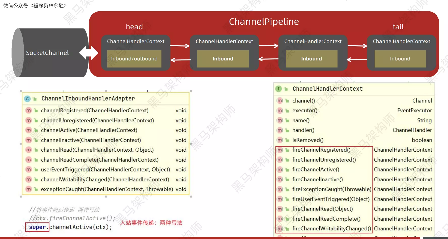Image resolution: width=448 pixels, height=239 pixels.
Task: Click the method icon next to fireChannelActive()
Action: 279,170
